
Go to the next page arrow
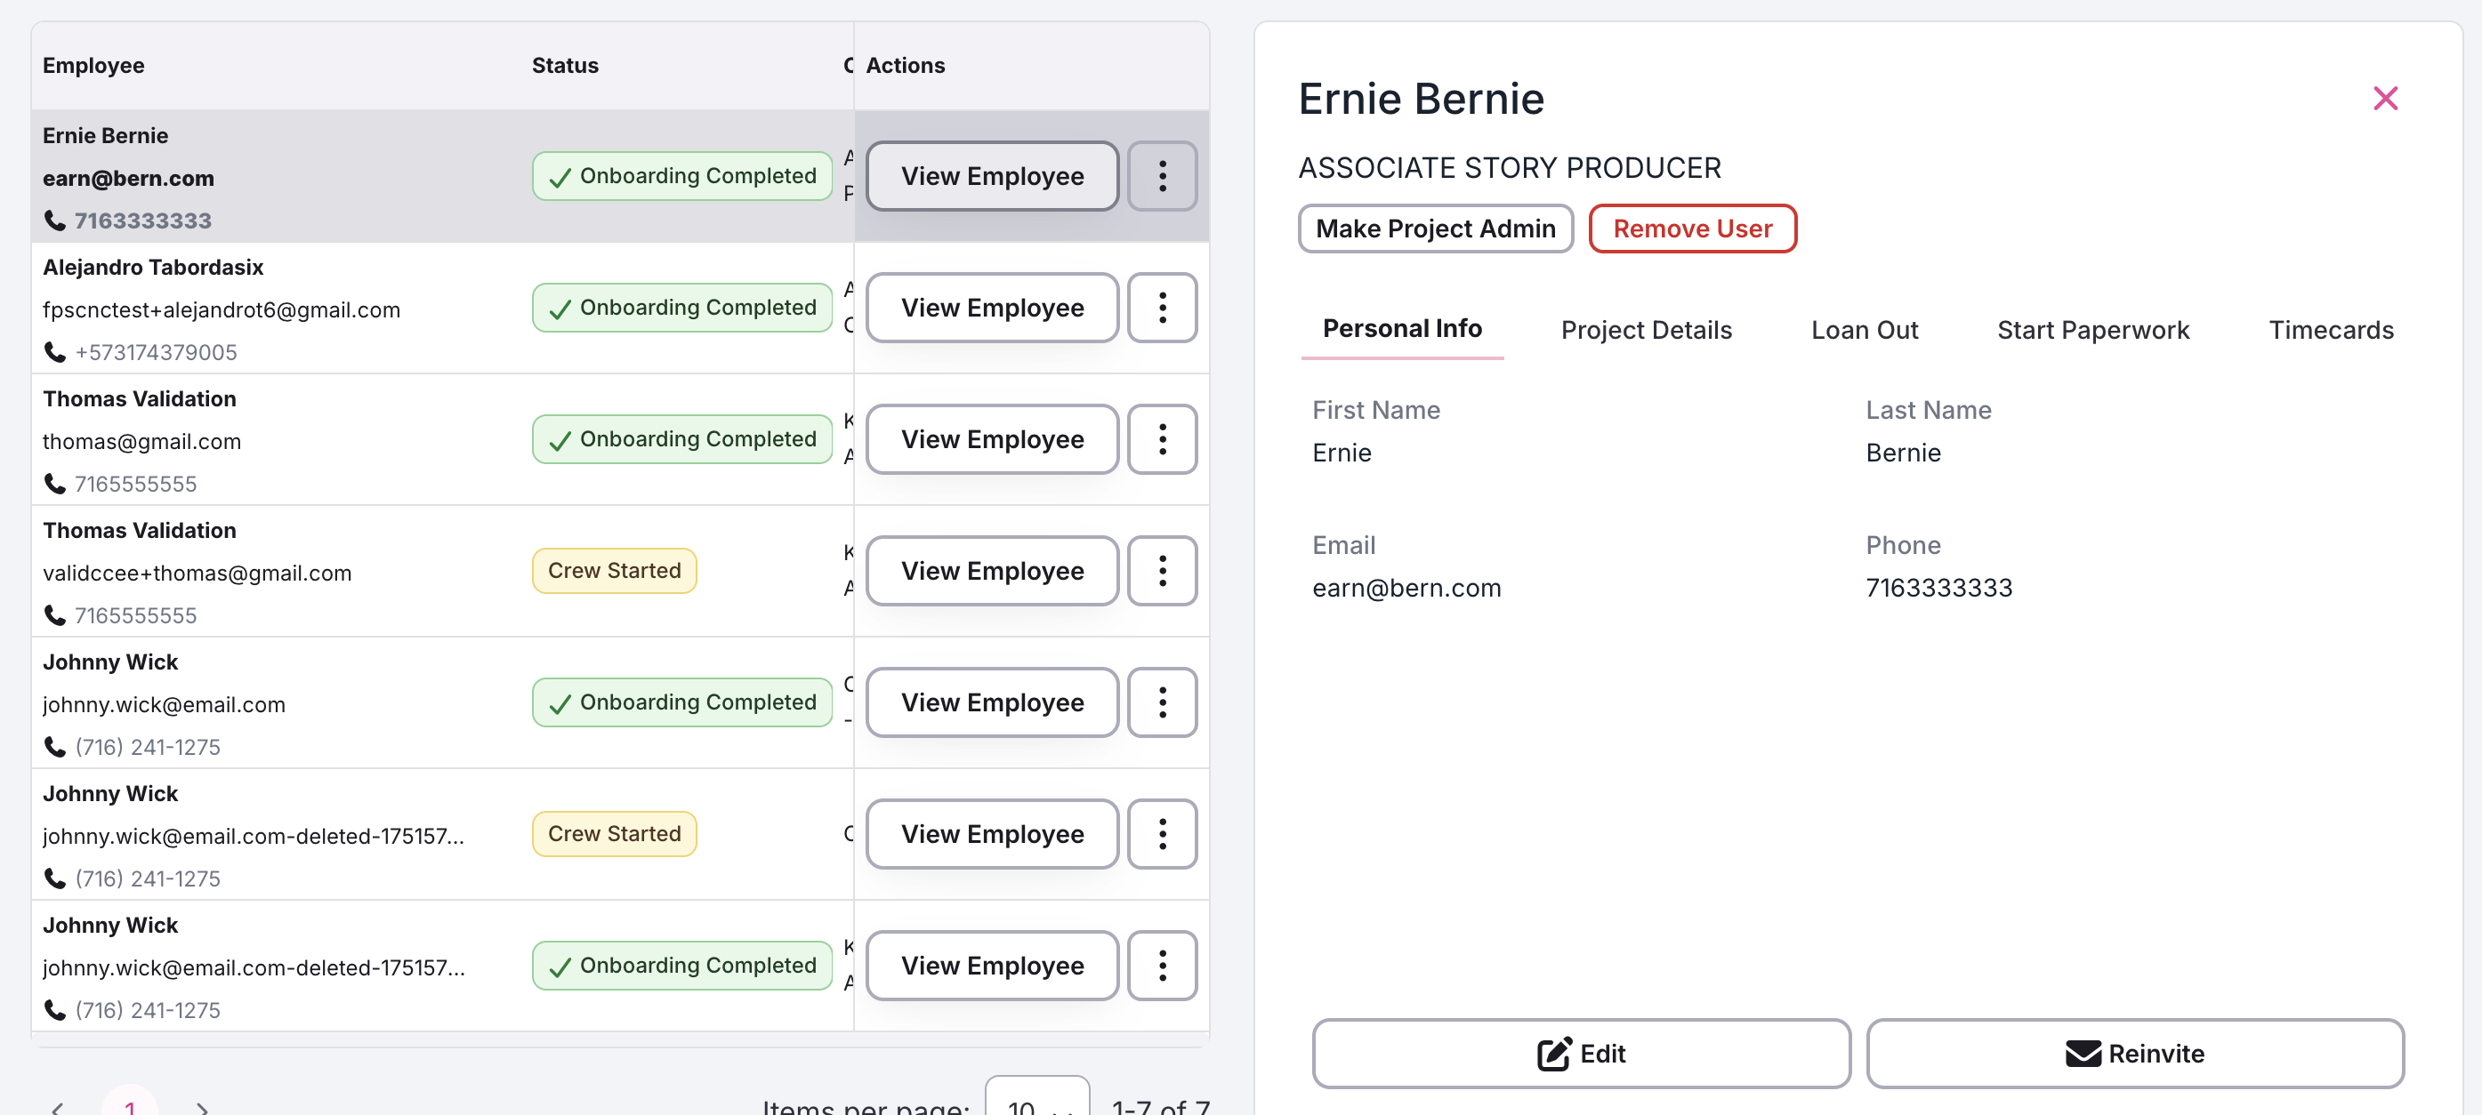(x=202, y=1107)
